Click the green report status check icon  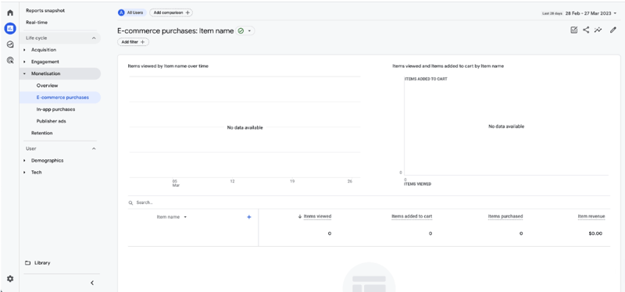pos(241,30)
